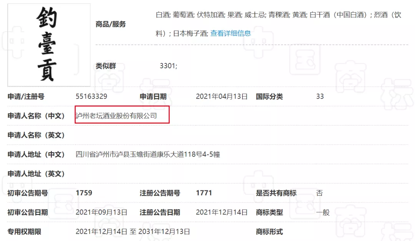
Task: Click the international class value 33
Action: 320,96
